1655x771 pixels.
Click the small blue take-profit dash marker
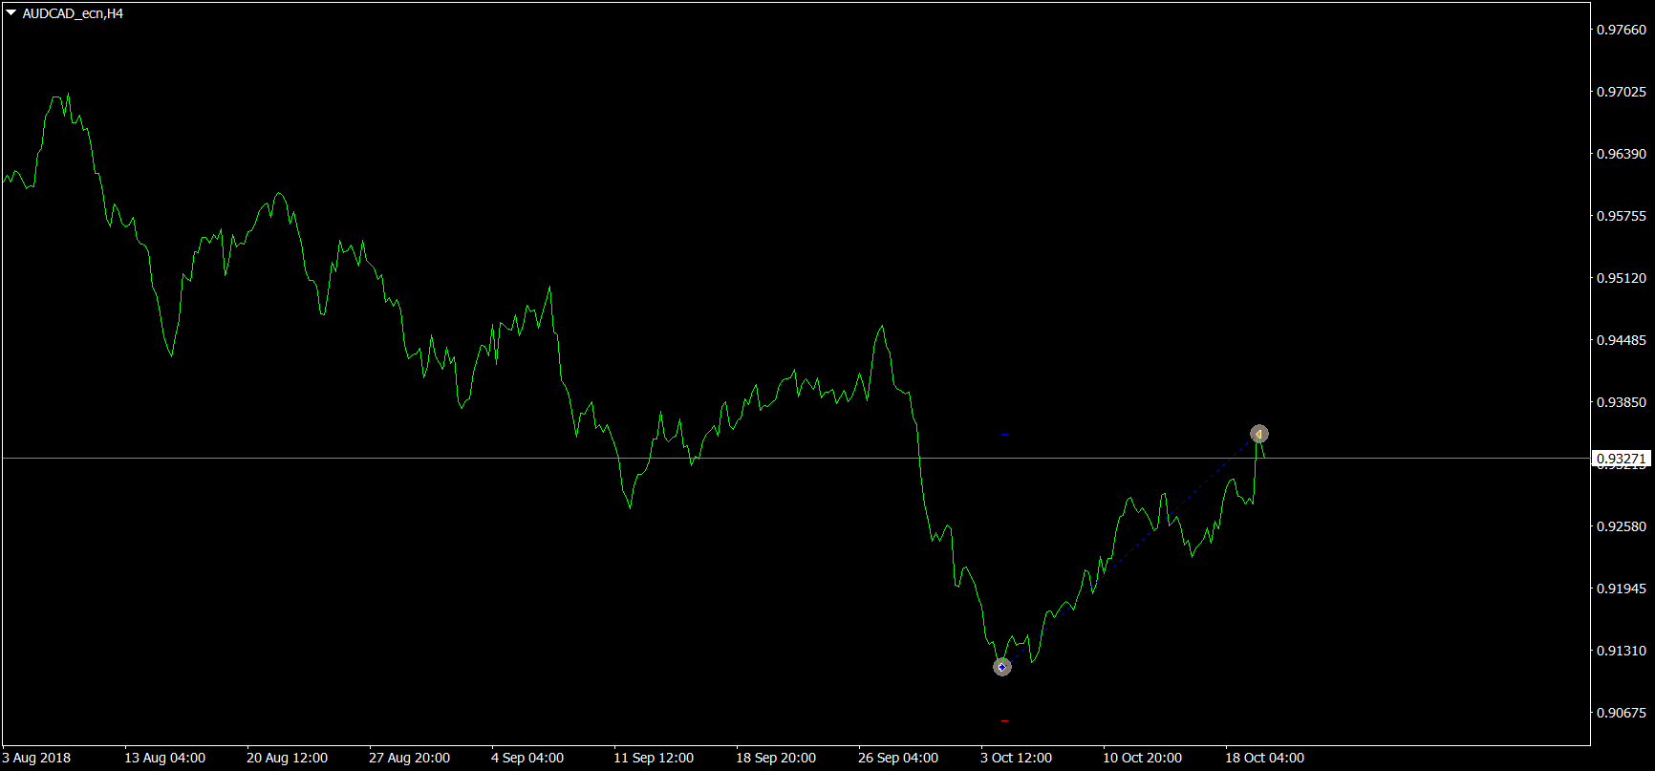tap(1004, 434)
